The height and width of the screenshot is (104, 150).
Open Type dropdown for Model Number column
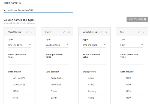click(20, 45)
